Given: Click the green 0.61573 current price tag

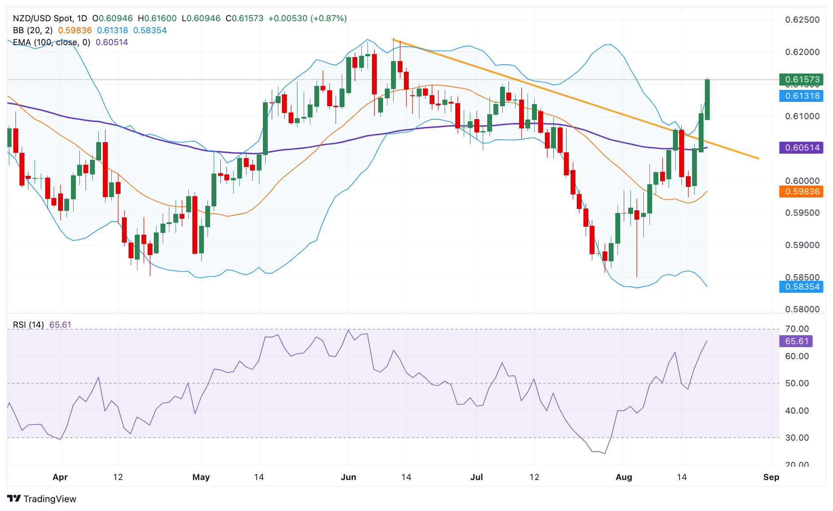Looking at the screenshot, I should coord(801,80).
